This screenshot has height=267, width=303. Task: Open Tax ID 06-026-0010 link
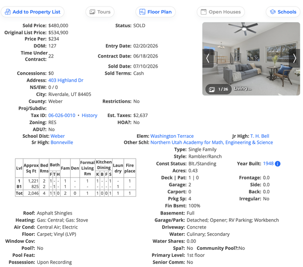(62, 116)
